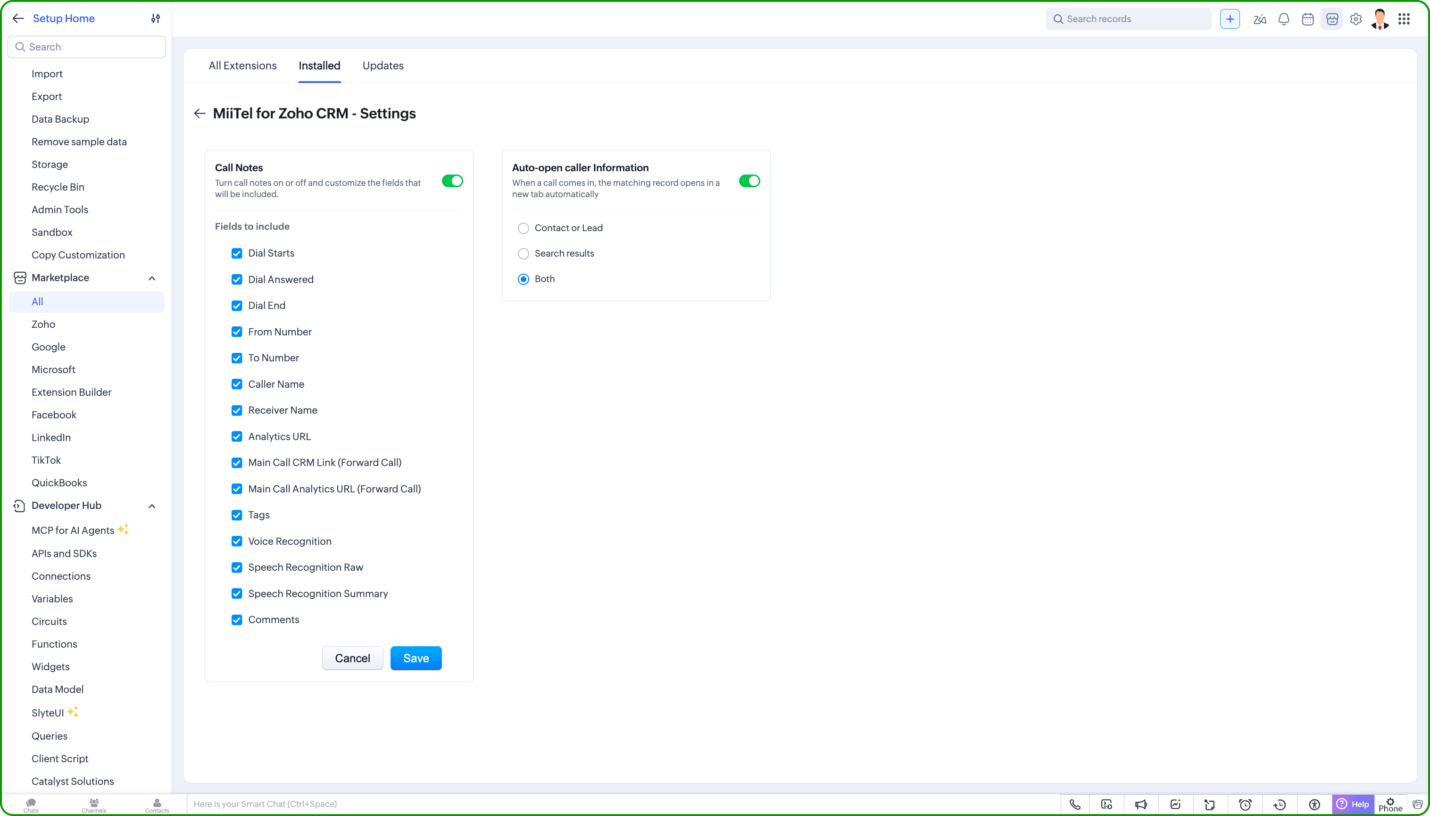Open the recent items history icon
This screenshot has height=816, width=1430.
1280,805
